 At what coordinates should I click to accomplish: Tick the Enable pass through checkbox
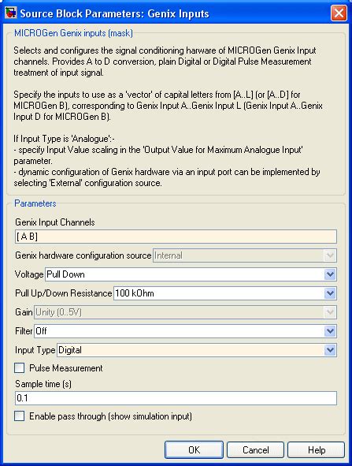pos(20,416)
